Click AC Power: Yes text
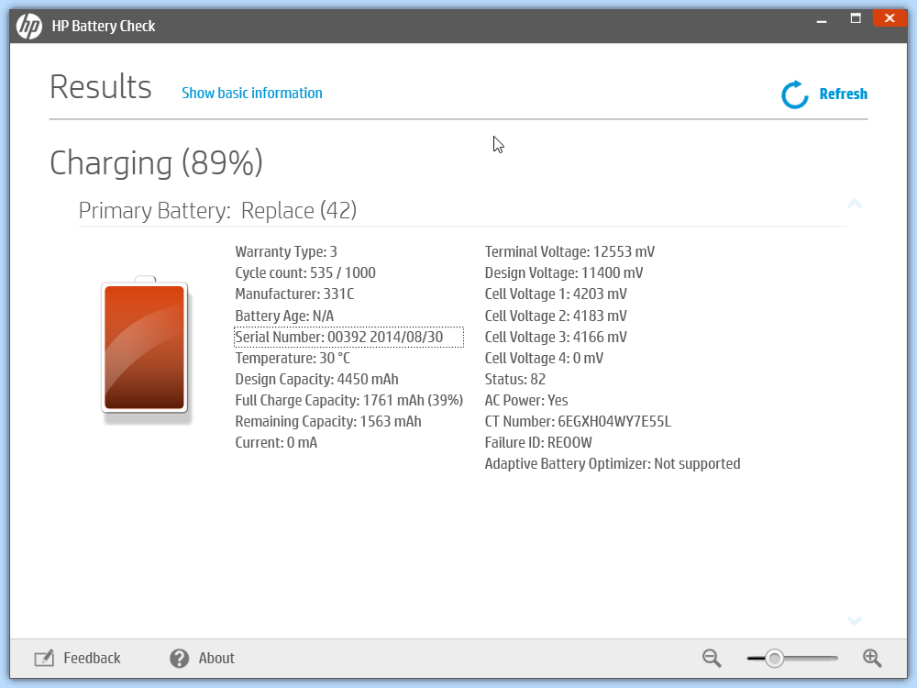 [526, 400]
